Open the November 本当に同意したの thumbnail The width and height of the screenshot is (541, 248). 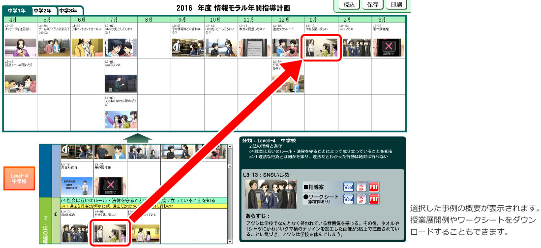coord(255,48)
